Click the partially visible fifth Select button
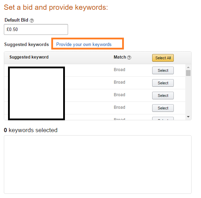The image size is (201, 198). point(163,119)
